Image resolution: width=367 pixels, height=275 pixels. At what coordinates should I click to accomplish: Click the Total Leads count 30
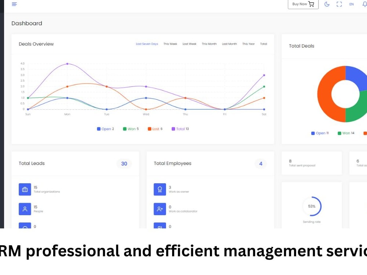124,164
